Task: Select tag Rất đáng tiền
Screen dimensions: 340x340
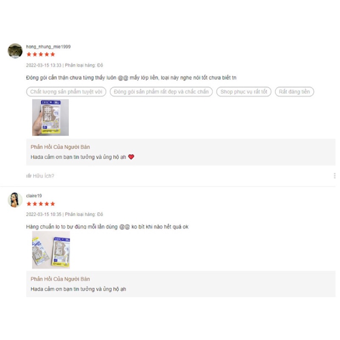Action: click(294, 92)
